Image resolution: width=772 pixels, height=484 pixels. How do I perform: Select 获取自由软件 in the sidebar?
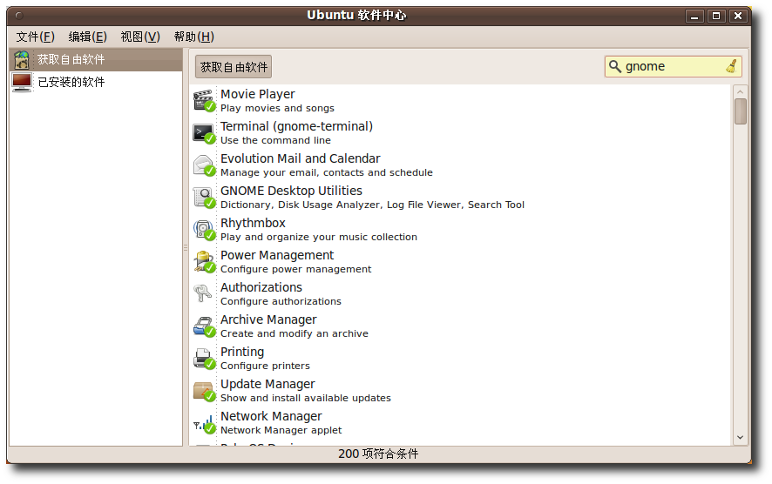pos(96,59)
